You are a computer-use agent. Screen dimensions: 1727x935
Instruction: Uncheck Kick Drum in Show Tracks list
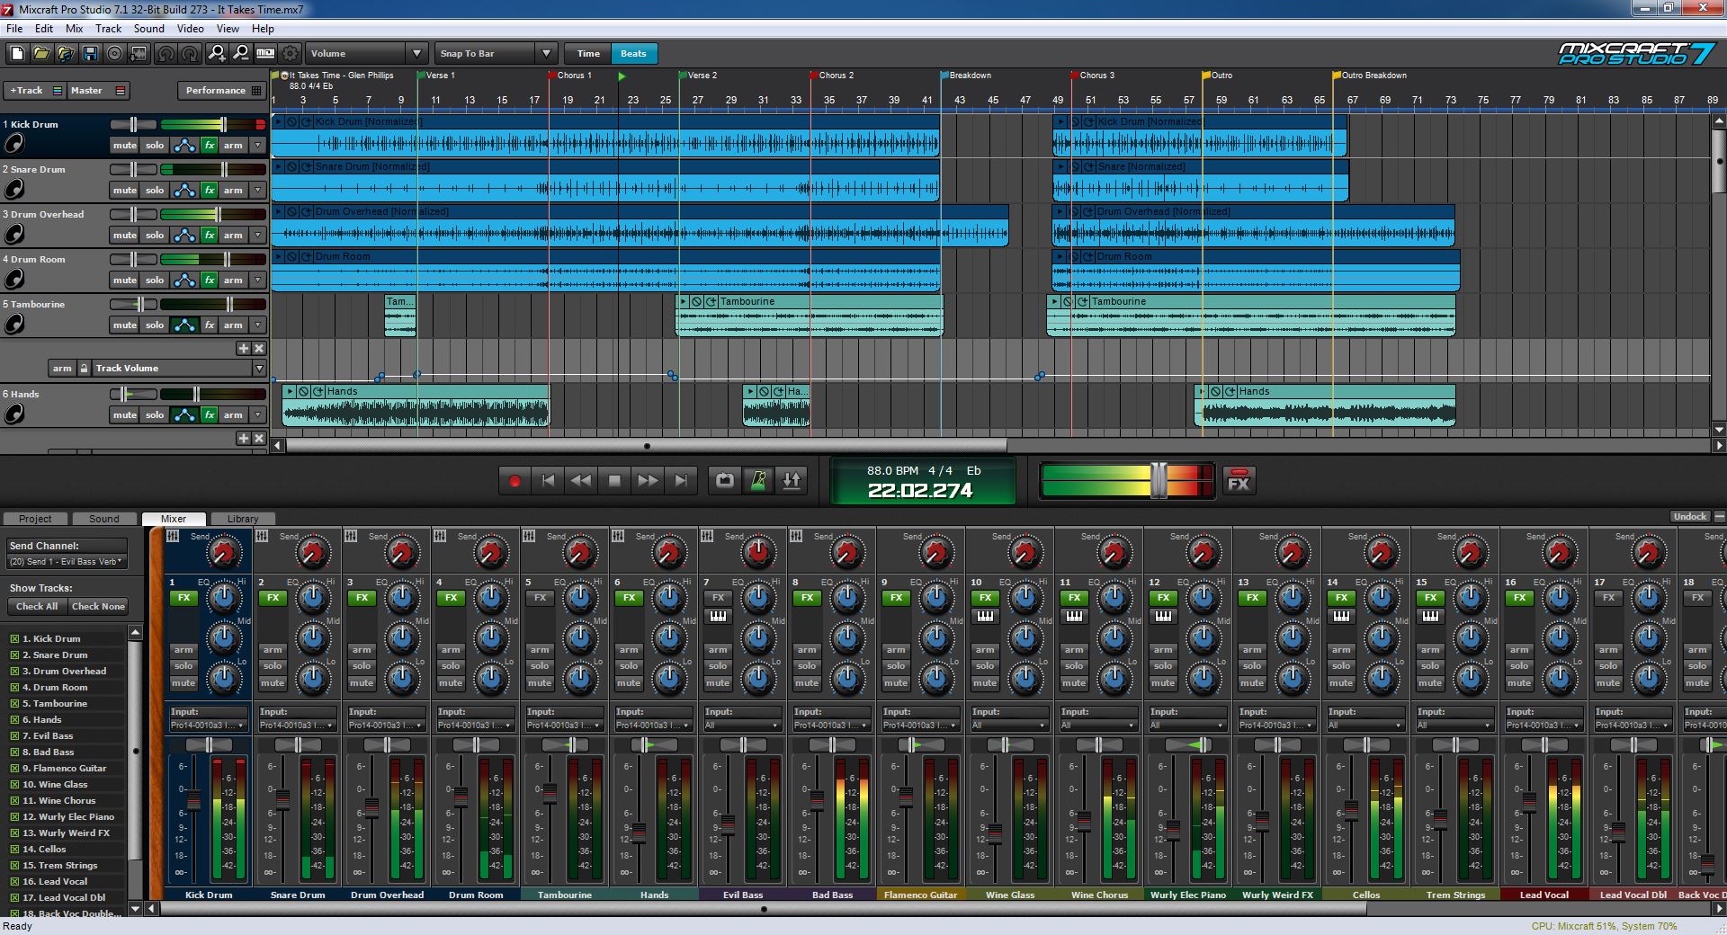pyautogui.click(x=14, y=639)
